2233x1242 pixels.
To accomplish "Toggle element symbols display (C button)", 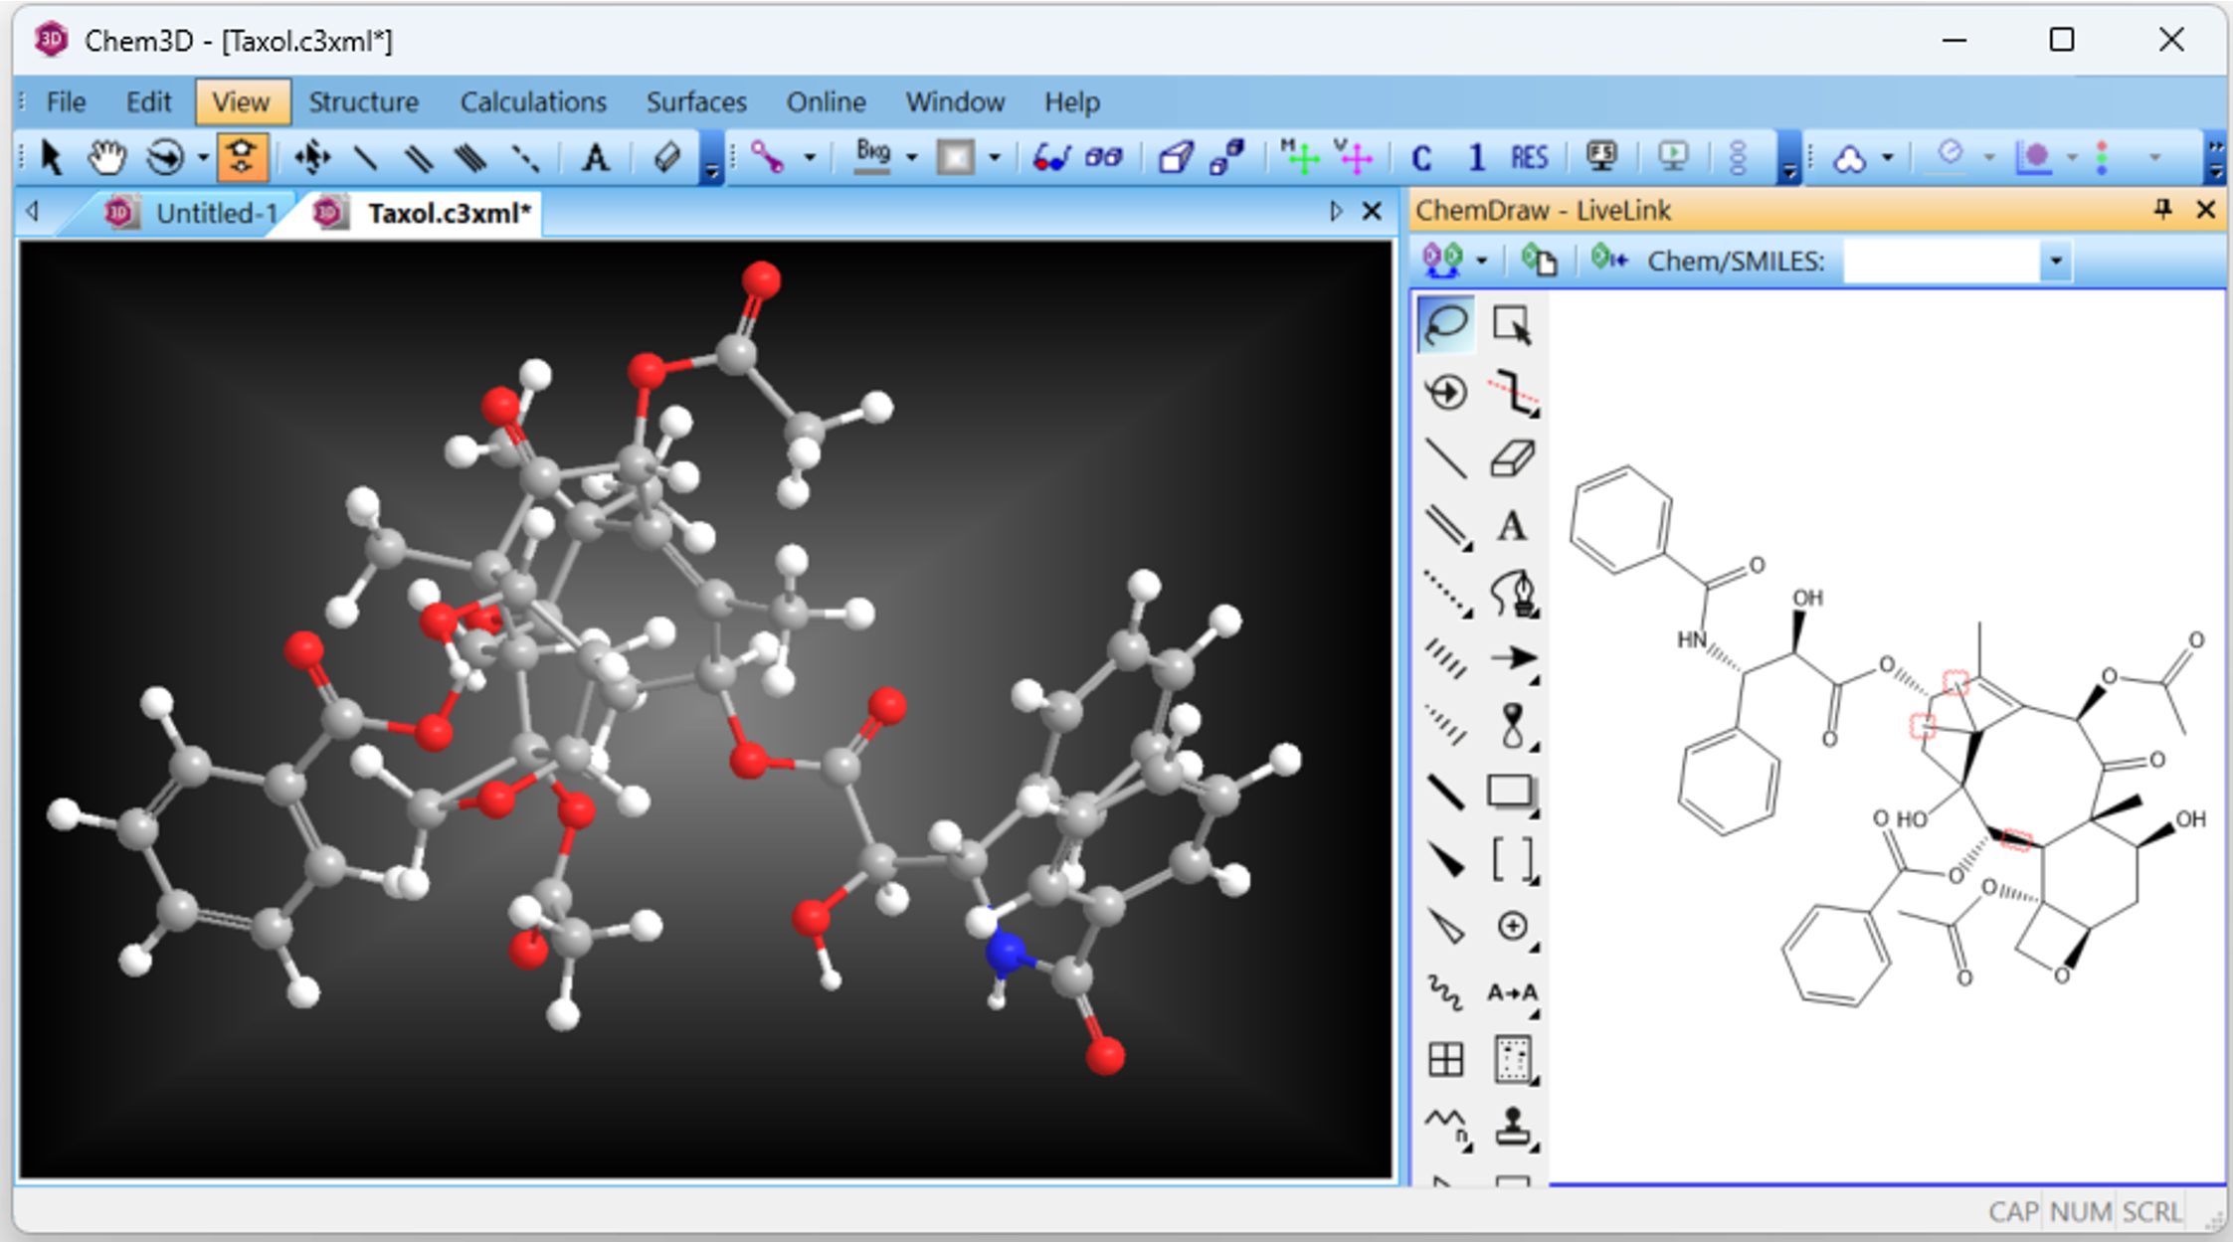I will tap(1421, 157).
